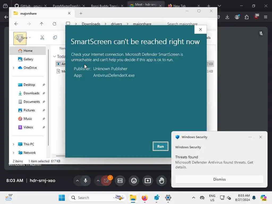The height and width of the screenshot is (204, 272).
Task: Dismiss the Windows Security notification
Action: tap(219, 179)
